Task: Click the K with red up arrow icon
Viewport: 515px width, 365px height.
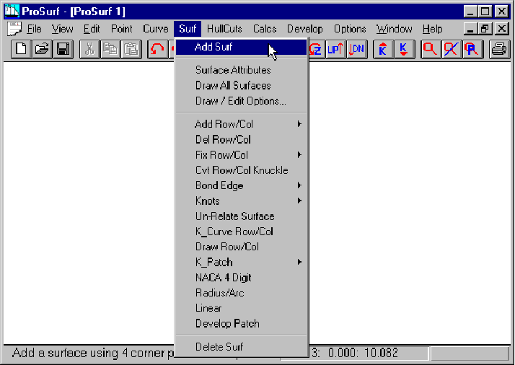Action: pyautogui.click(x=383, y=49)
